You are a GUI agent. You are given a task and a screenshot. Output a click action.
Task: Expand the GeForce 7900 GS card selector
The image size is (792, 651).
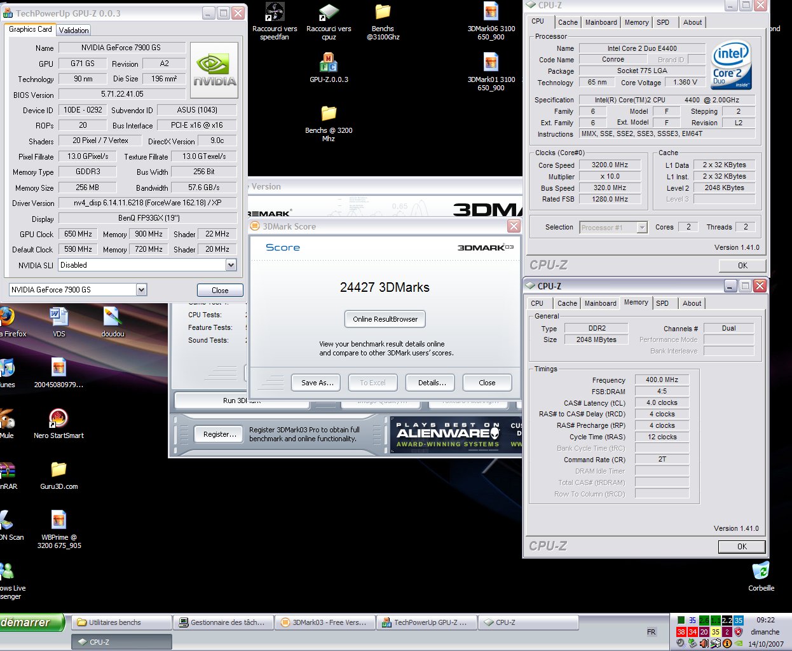[x=141, y=290]
